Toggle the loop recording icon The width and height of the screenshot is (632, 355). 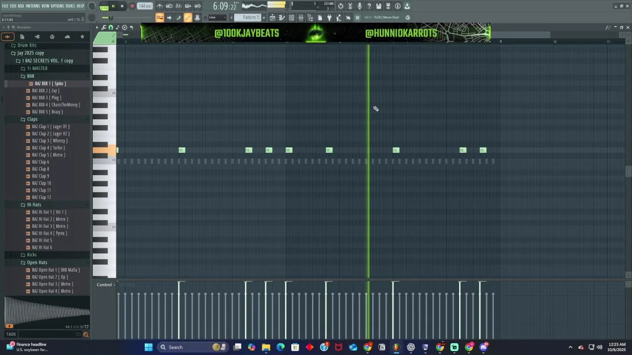197,6
